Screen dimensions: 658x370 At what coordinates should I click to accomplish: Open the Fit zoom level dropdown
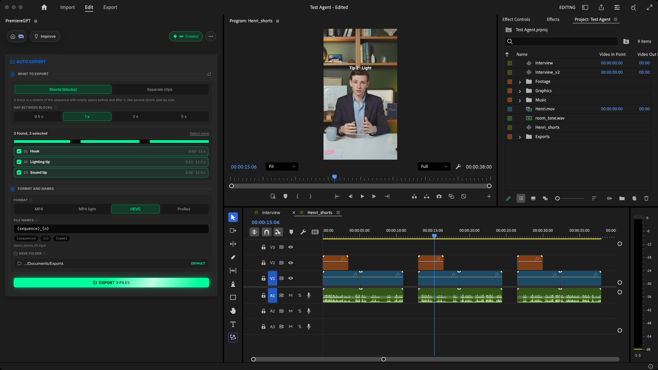click(x=282, y=166)
